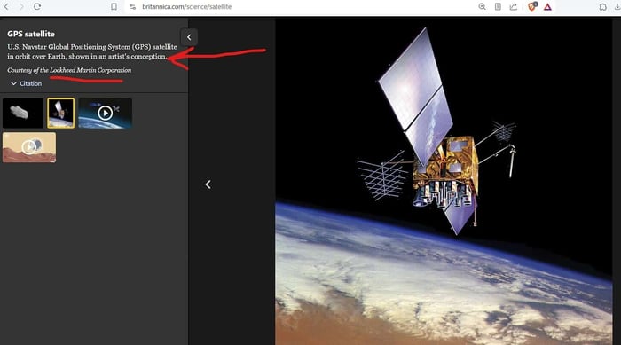Image resolution: width=621 pixels, height=345 pixels.
Task: Play the desert landscape video thumbnail
Action: point(29,147)
